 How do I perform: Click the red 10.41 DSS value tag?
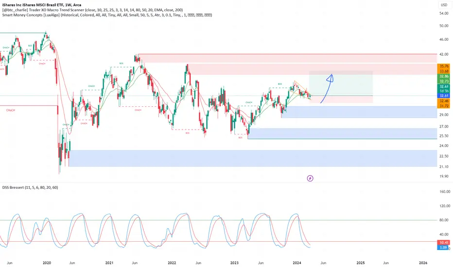pos(443,242)
